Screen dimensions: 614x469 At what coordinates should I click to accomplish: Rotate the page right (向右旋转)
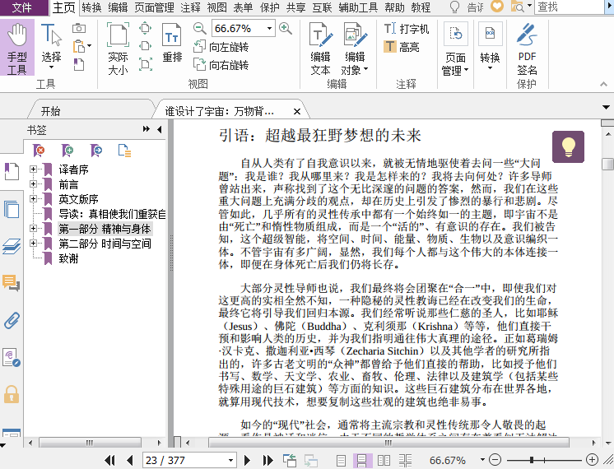click(x=221, y=65)
